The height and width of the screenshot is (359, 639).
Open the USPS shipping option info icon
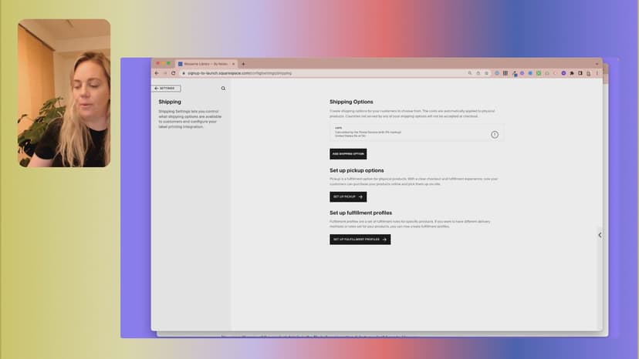[x=495, y=134]
